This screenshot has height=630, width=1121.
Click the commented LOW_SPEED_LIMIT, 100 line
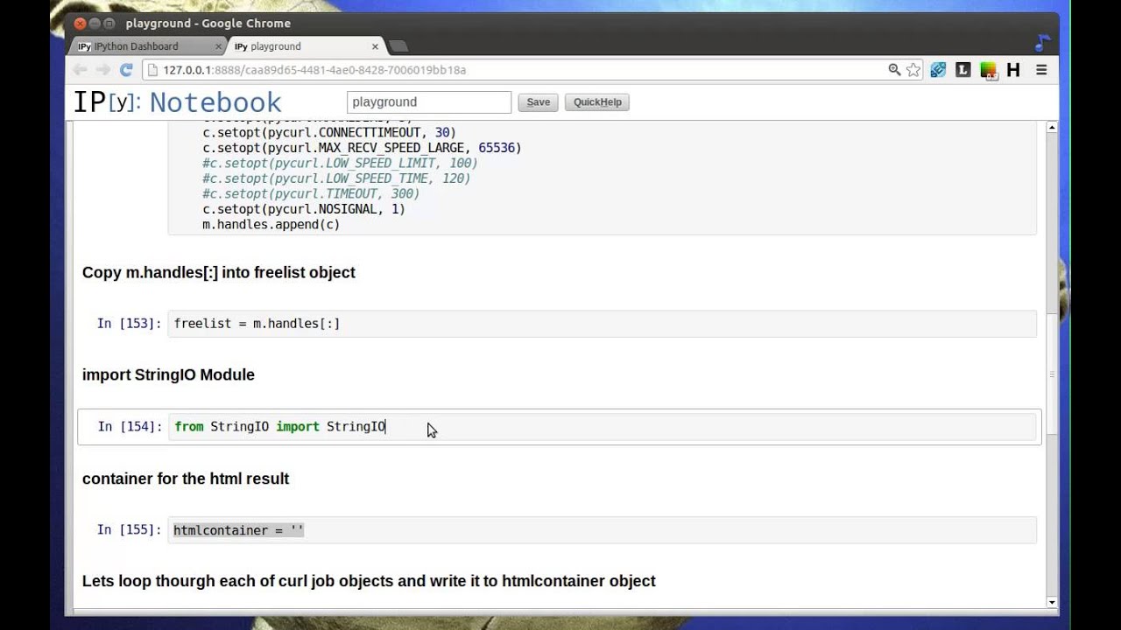click(x=340, y=164)
